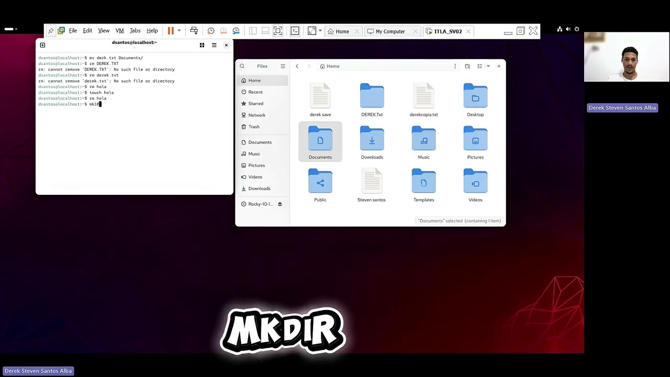Open the Files sidebar hamburger menu

[283, 66]
